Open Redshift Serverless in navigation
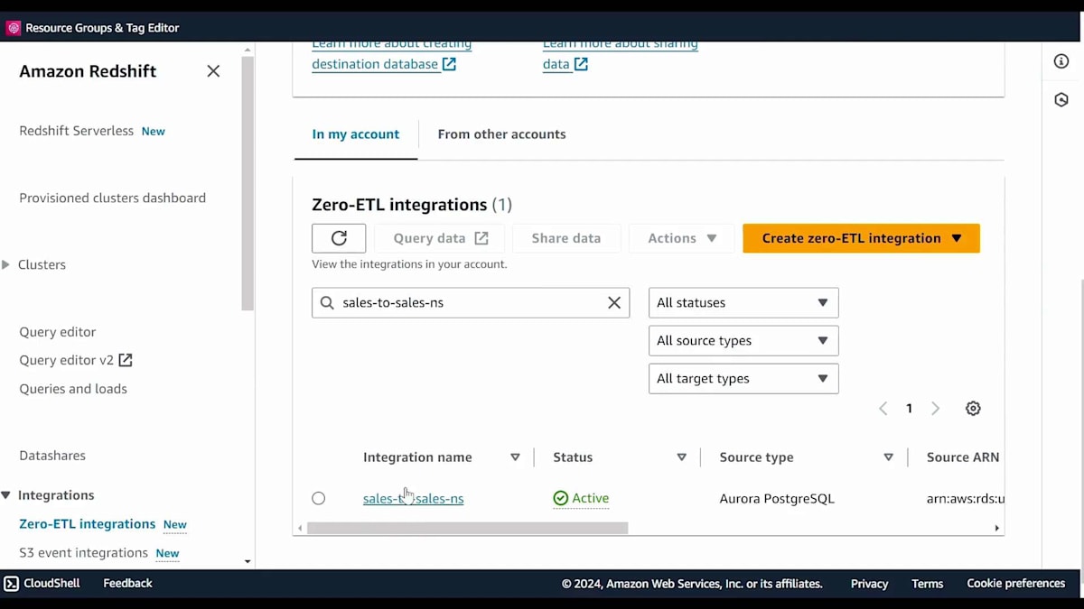Image resolution: width=1084 pixels, height=609 pixels. (76, 131)
